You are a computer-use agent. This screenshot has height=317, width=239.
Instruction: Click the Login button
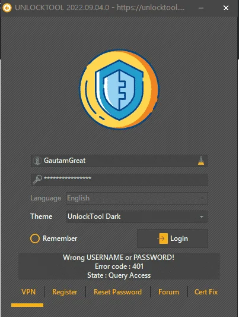tap(173, 238)
